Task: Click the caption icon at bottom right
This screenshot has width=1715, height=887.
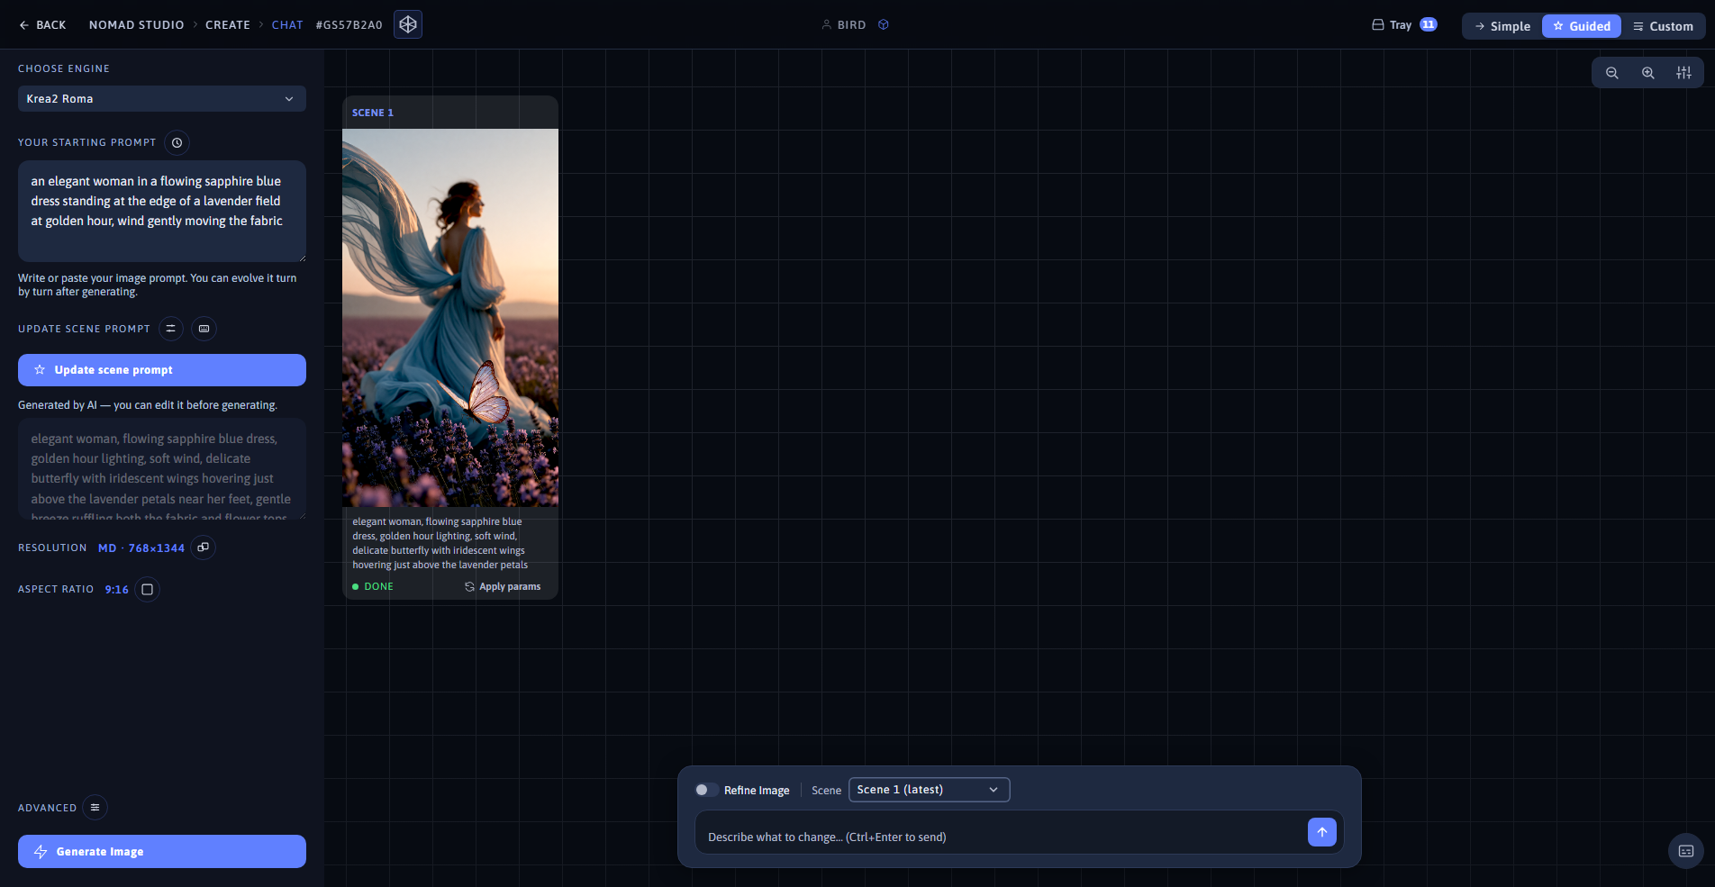Action: [x=1686, y=851]
